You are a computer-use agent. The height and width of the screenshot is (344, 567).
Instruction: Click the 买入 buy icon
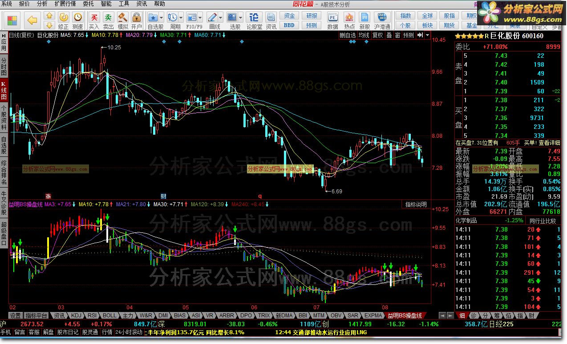pos(94,17)
